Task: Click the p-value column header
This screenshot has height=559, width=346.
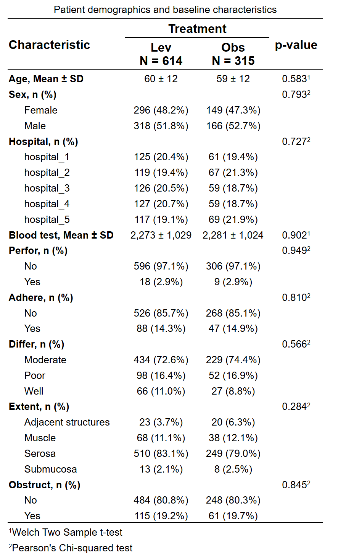Action: 296,45
